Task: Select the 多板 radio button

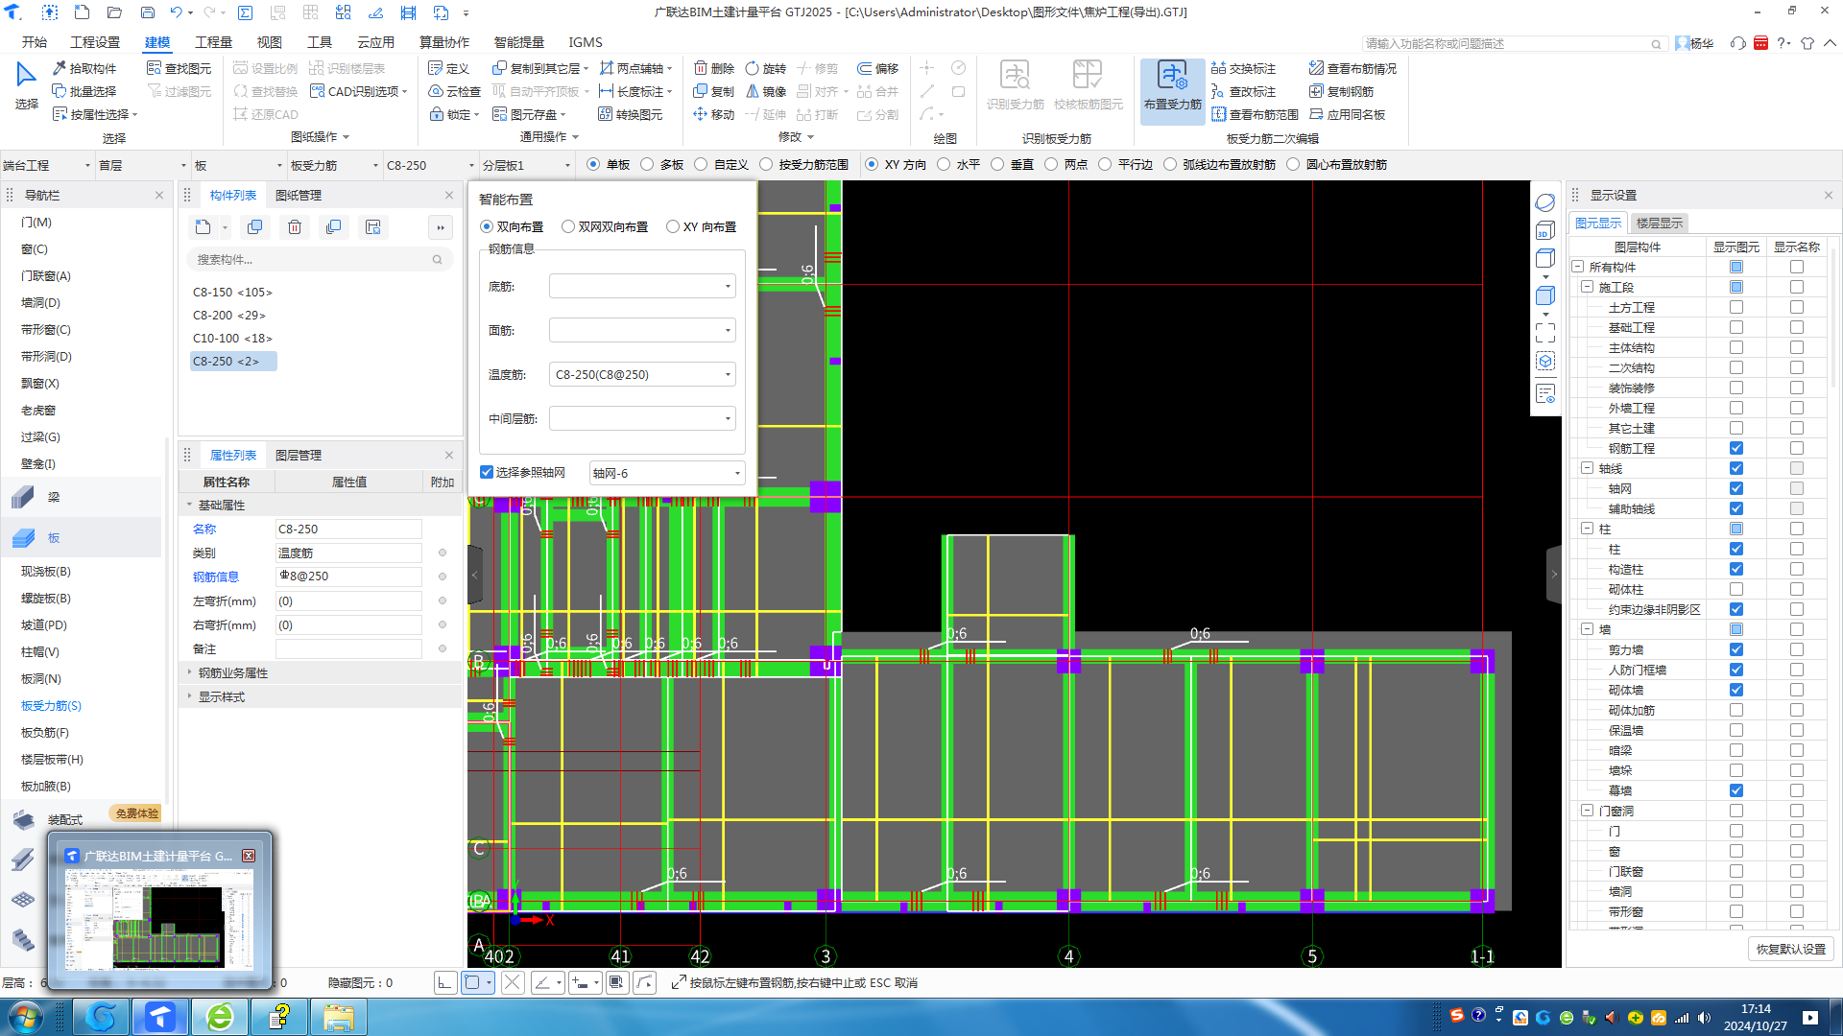Action: [647, 165]
